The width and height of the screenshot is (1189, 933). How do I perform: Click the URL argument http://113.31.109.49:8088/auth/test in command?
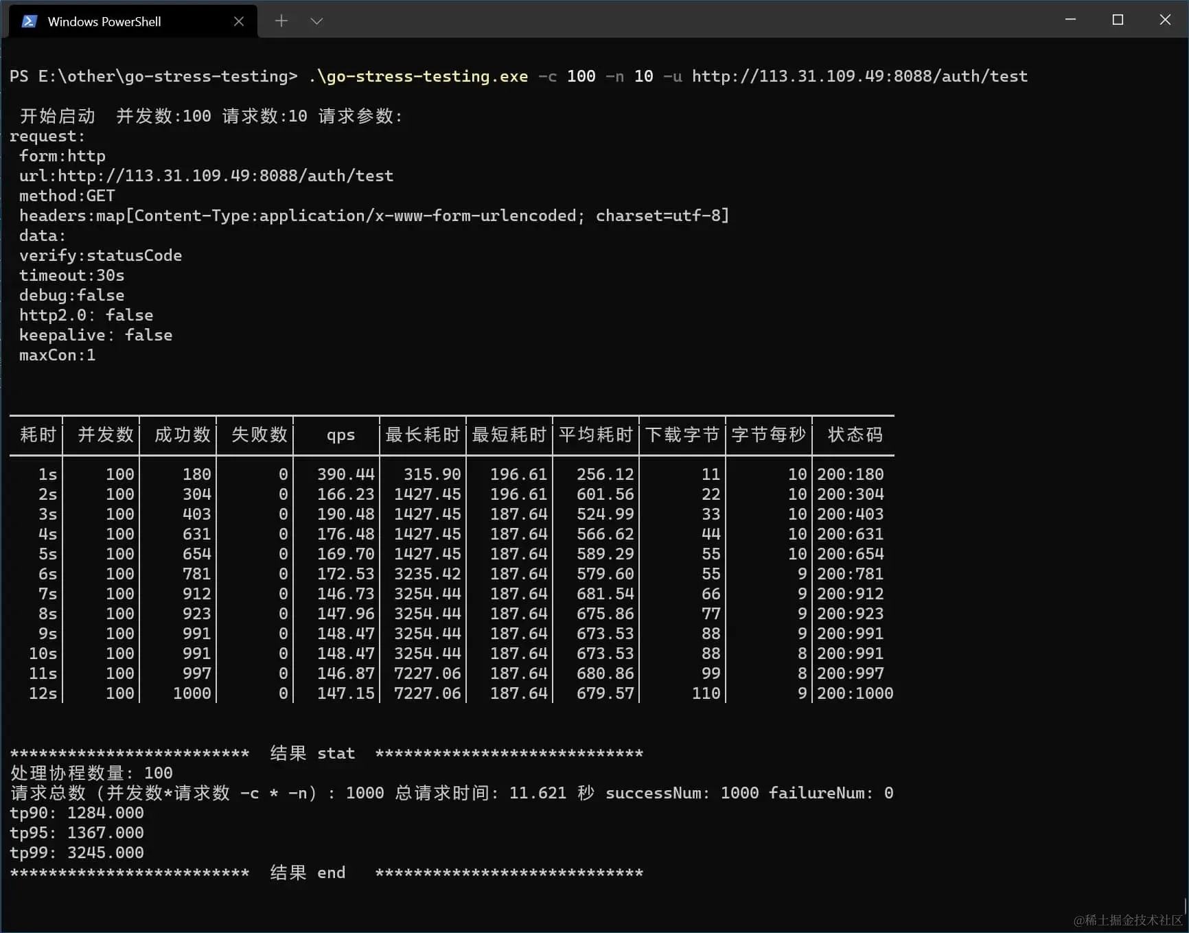click(859, 76)
